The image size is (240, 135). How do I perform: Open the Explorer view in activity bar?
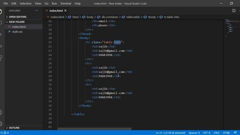tap(1, 12)
